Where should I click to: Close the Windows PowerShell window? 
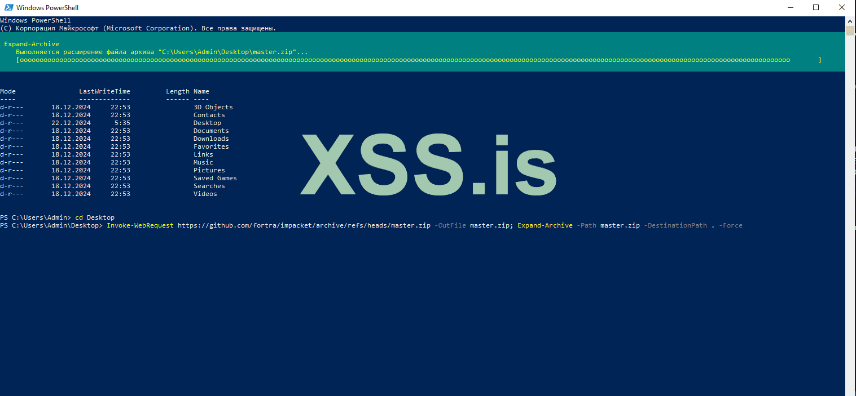842,8
